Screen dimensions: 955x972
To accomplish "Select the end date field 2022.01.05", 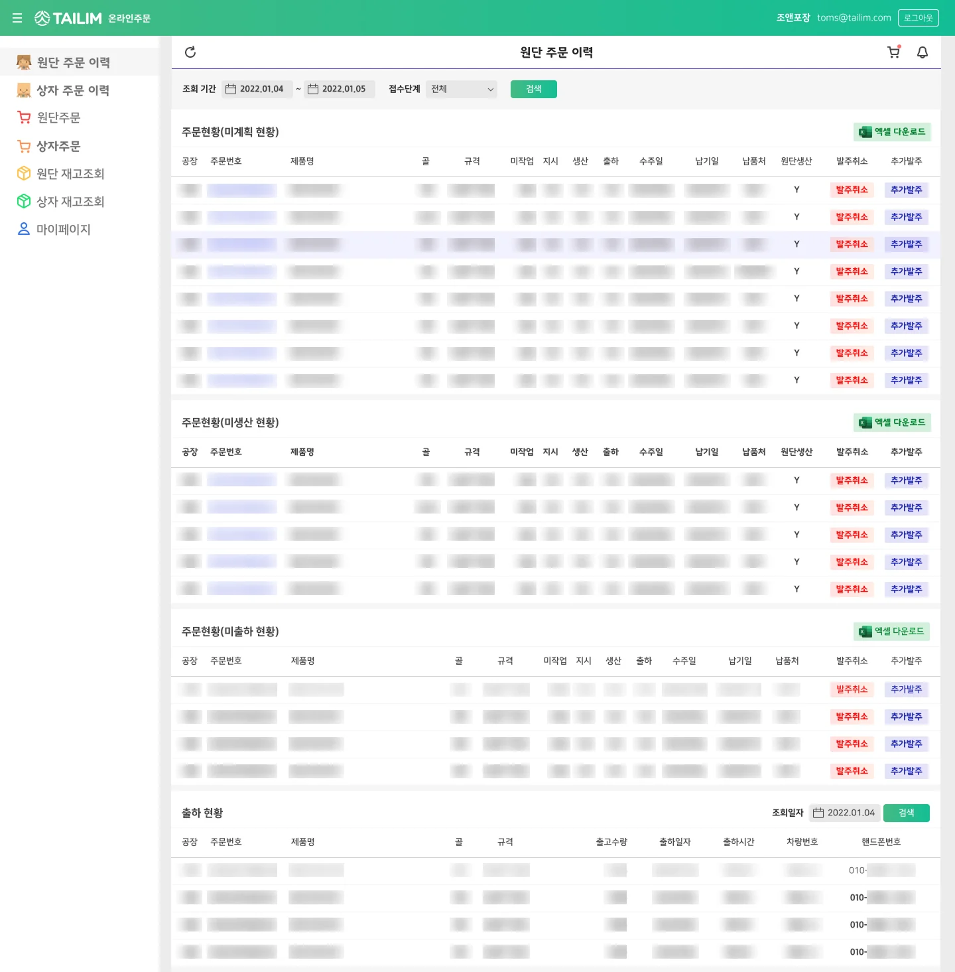I will pyautogui.click(x=340, y=89).
